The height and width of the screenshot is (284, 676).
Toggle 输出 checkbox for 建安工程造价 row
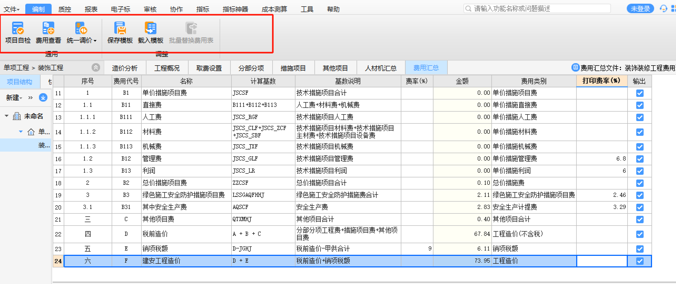pyautogui.click(x=640, y=261)
